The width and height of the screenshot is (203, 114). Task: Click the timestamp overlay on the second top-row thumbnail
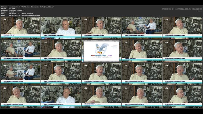pyautogui.click(x=77, y=18)
